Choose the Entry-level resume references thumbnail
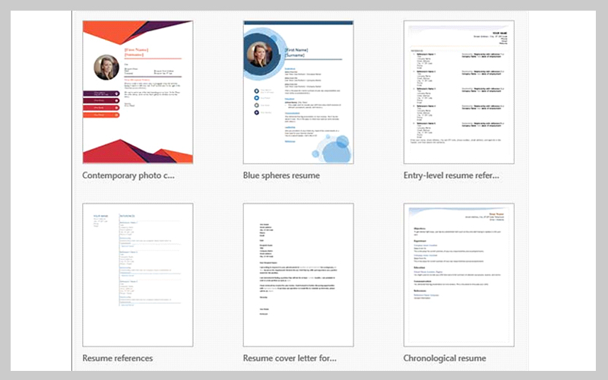This screenshot has height=380, width=608. point(459,92)
